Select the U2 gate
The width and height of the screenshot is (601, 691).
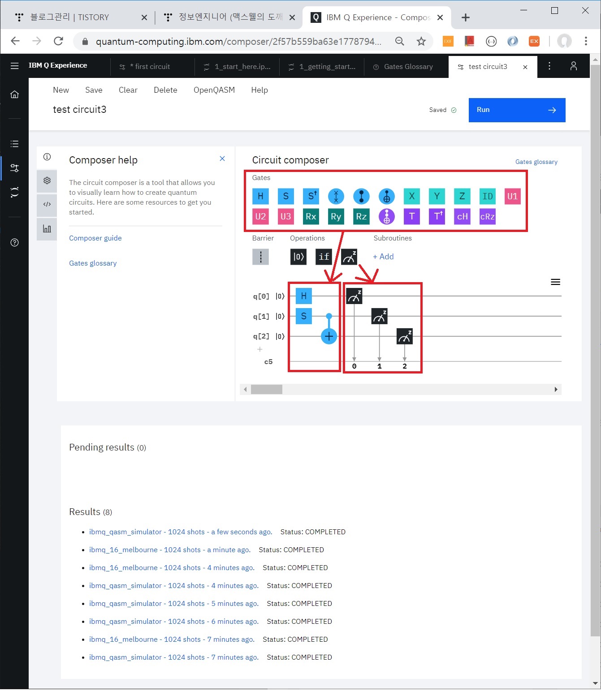pos(260,217)
